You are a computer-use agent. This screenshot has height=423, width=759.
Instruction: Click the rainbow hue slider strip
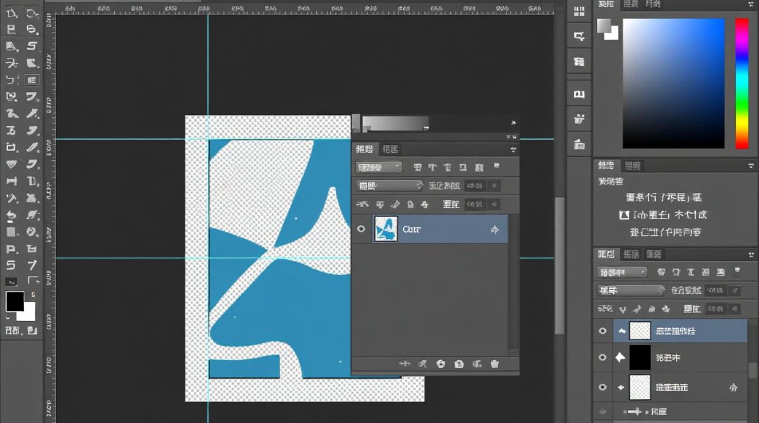click(741, 83)
